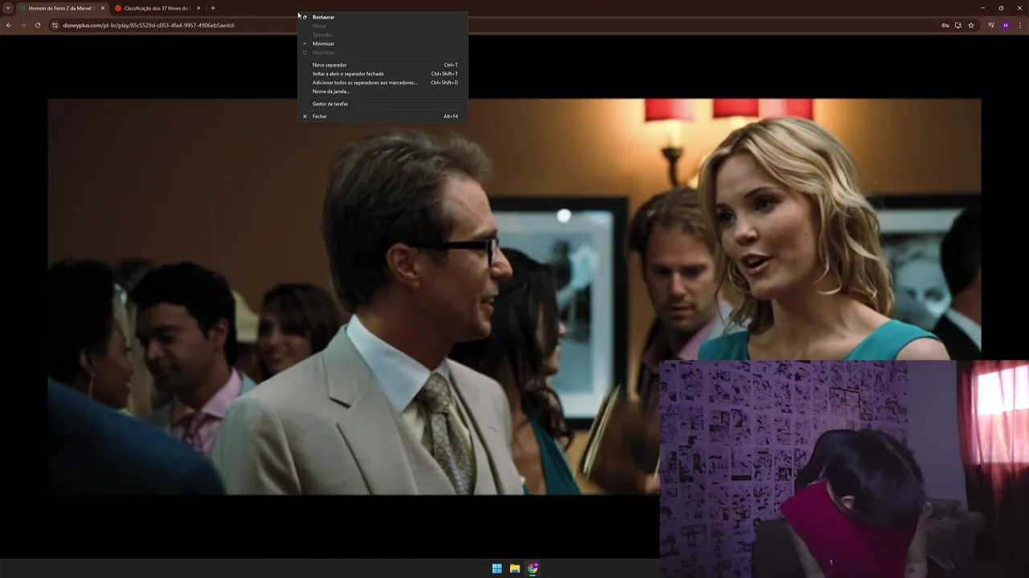Open the Windows Start button
This screenshot has width=1029, height=578.
pyautogui.click(x=497, y=568)
